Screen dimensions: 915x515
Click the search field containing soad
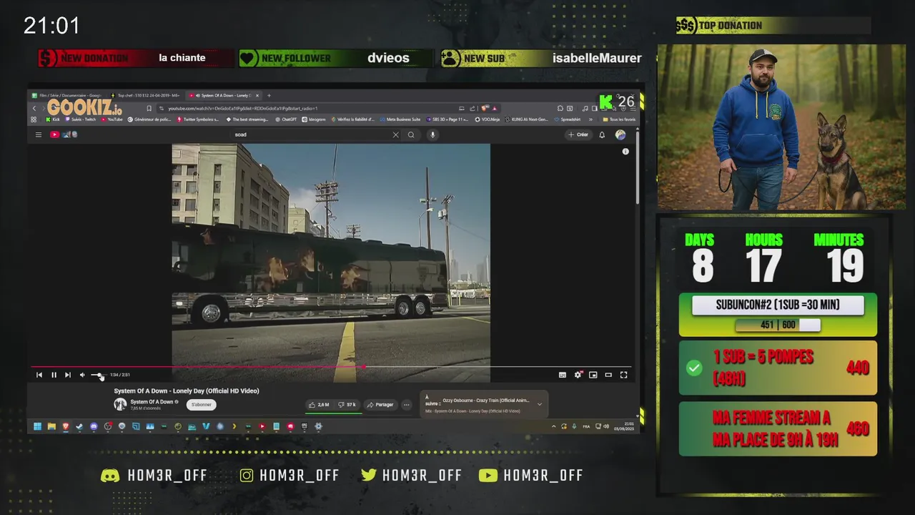coord(311,134)
